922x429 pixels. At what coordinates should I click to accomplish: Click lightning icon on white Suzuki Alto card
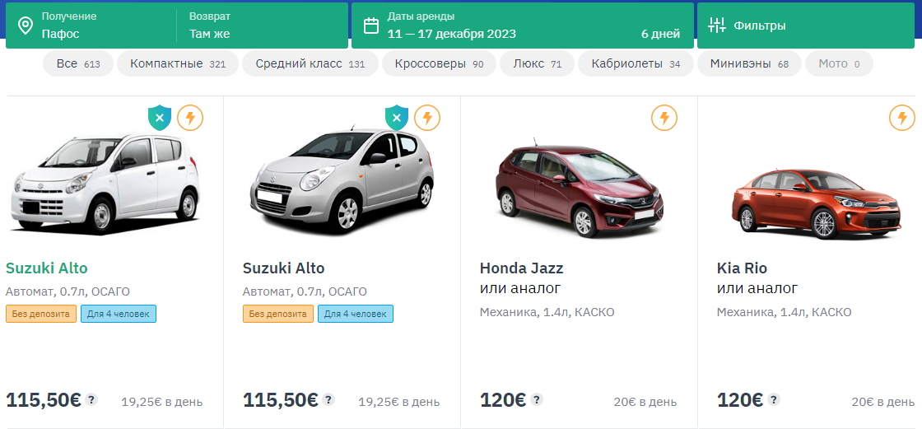(x=190, y=118)
